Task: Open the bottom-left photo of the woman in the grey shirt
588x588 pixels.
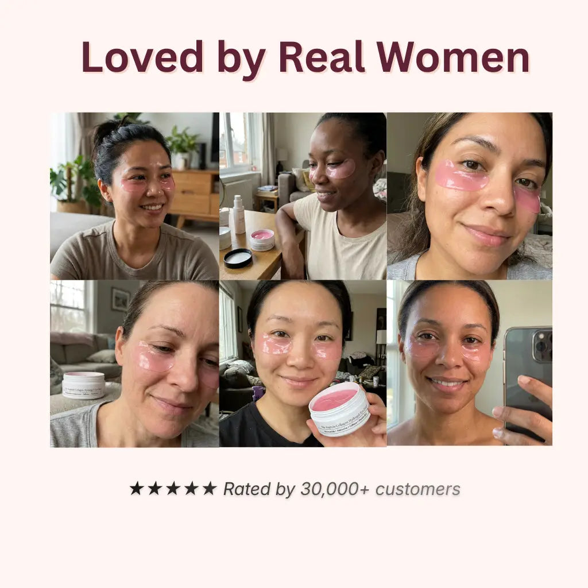Action: (134, 363)
